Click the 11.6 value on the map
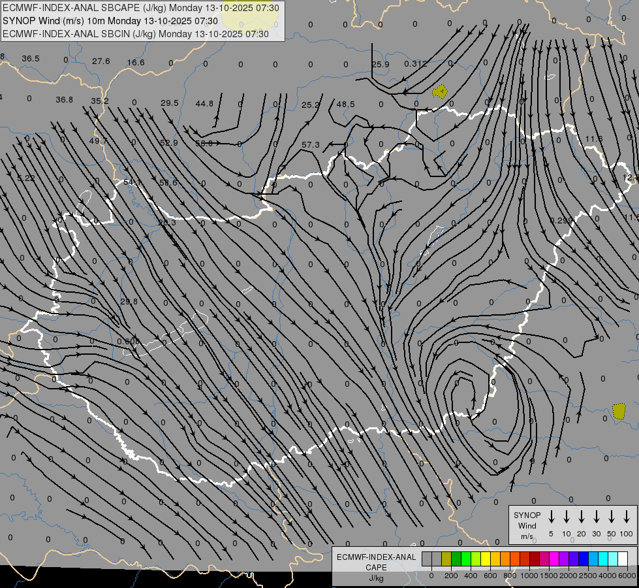Viewport: 639px width, 588px height. [594, 139]
